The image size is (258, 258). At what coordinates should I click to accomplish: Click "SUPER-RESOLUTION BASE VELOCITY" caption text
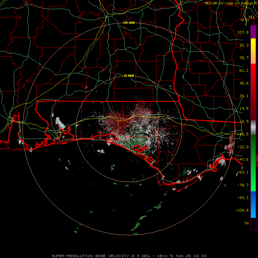pyautogui.click(x=90, y=256)
